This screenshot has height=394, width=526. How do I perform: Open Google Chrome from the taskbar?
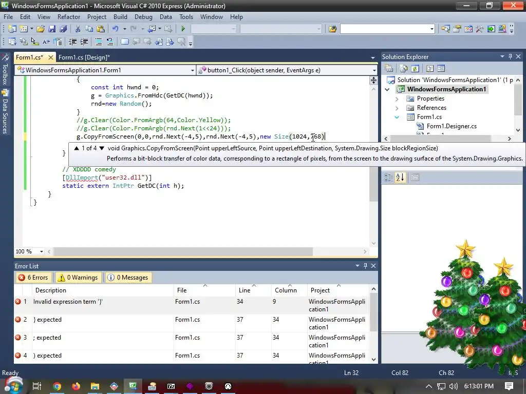point(57,386)
